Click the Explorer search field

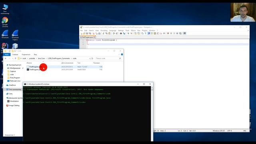tap(108, 58)
